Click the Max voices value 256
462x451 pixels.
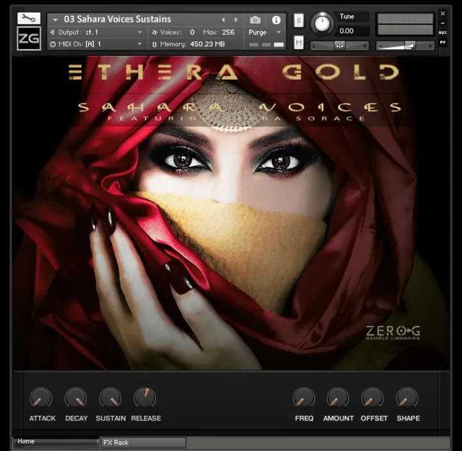pos(227,32)
